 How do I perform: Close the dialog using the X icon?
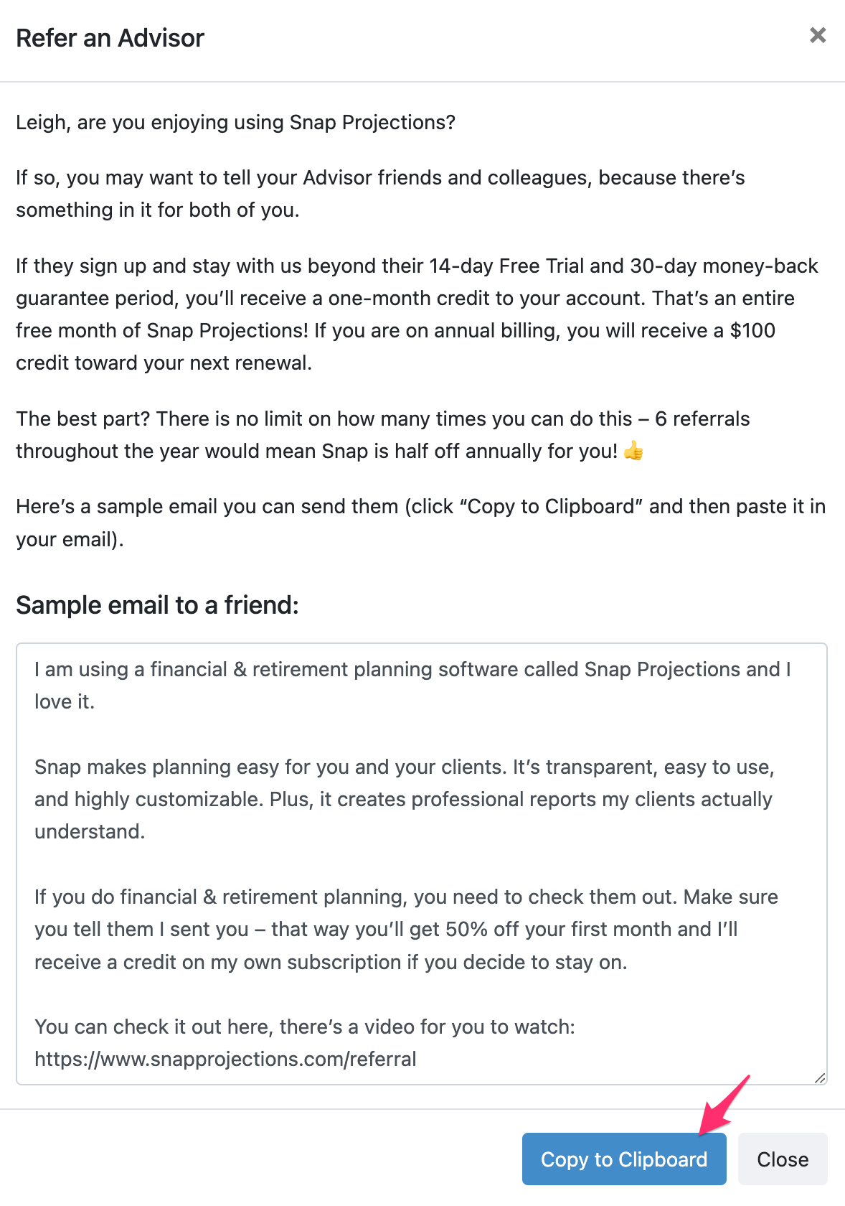817,34
